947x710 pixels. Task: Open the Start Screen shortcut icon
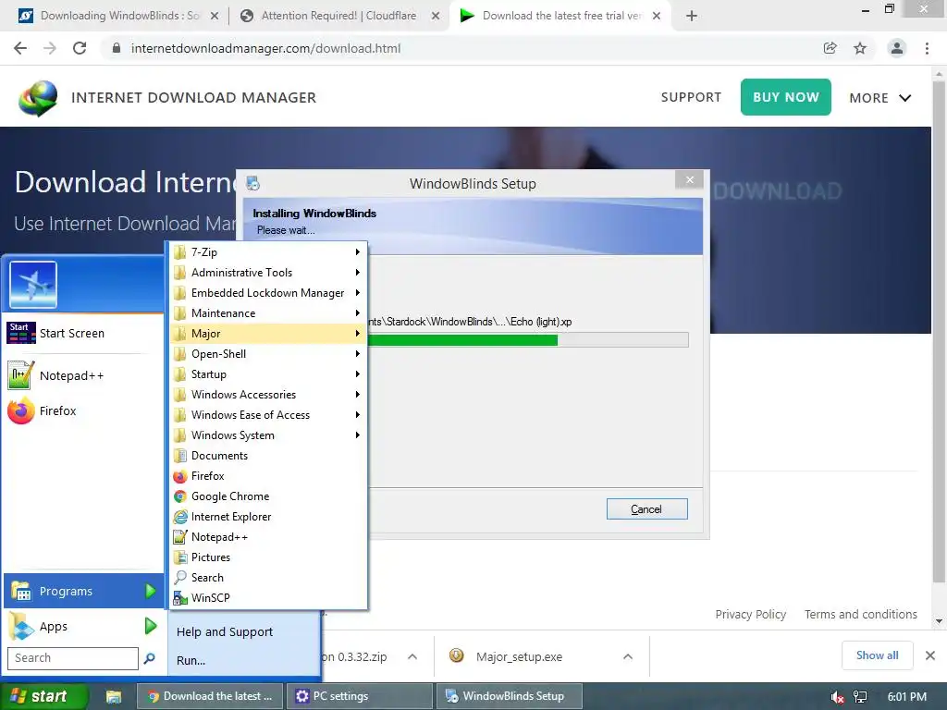21,333
